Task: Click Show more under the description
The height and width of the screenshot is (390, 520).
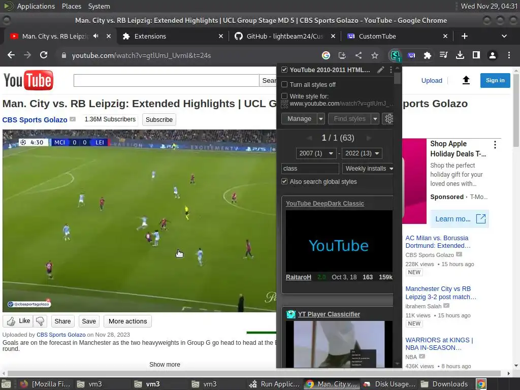Action: [165, 365]
